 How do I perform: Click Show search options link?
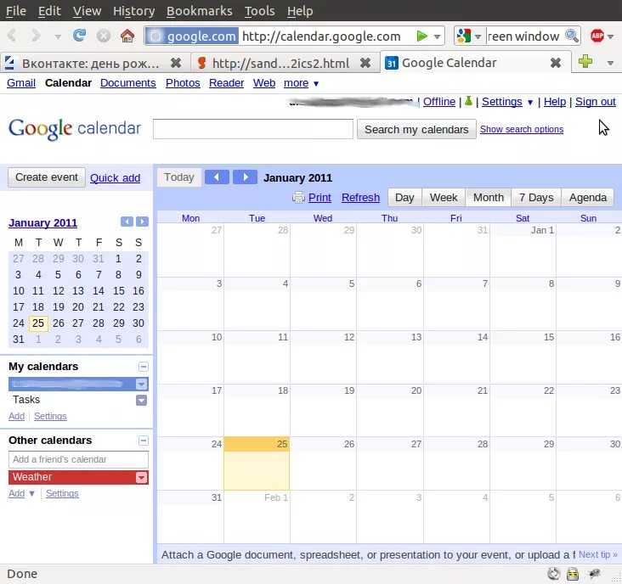(522, 129)
